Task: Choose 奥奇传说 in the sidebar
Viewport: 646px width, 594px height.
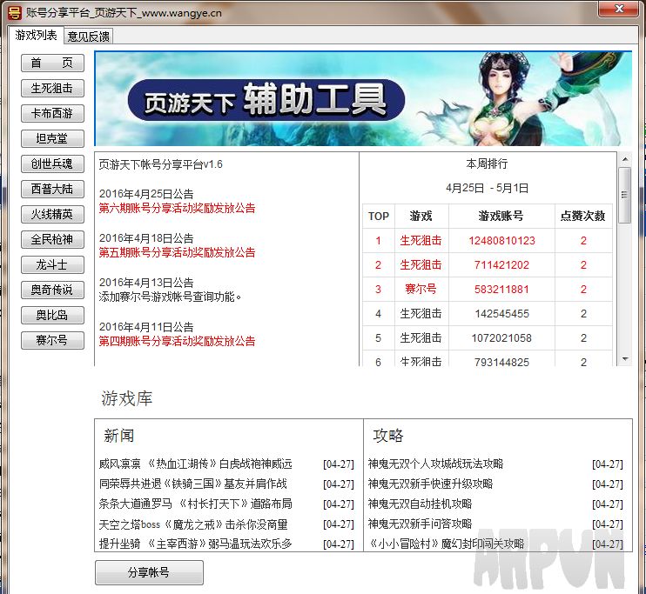Action: (x=52, y=290)
